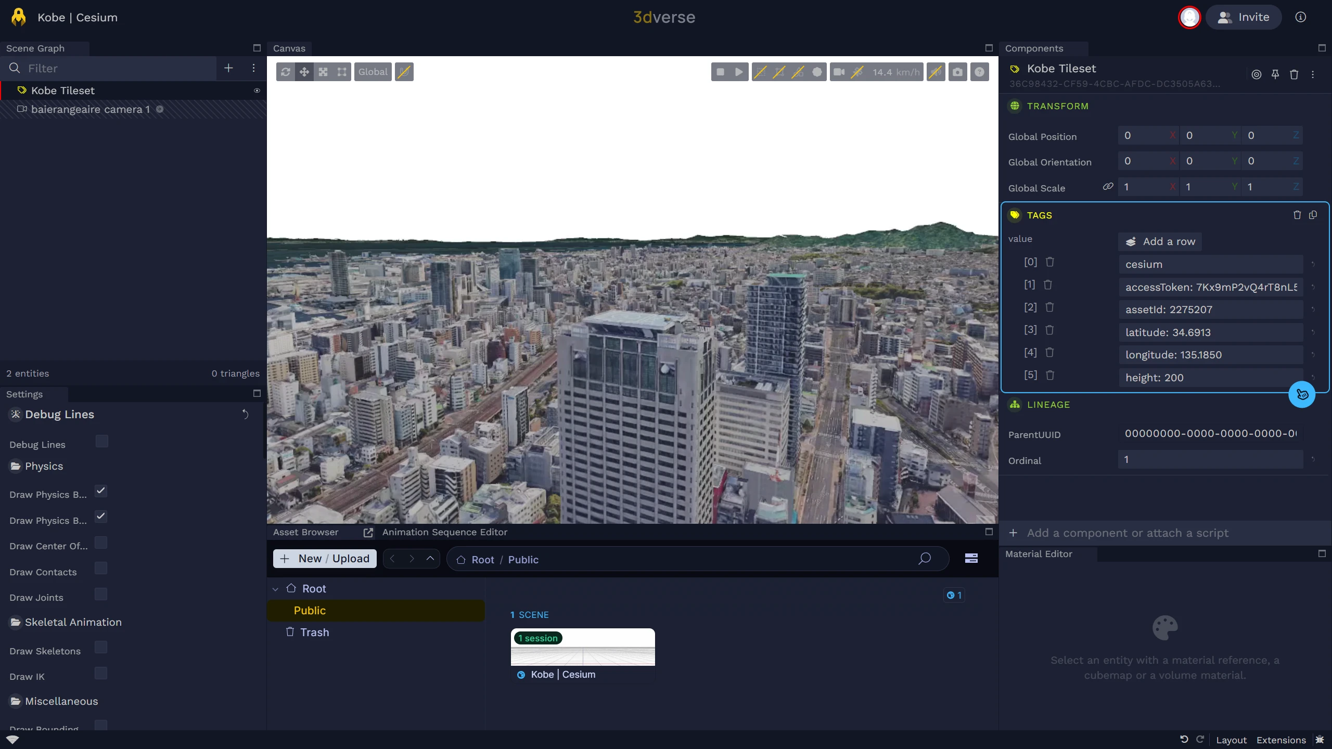1332x749 pixels.
Task: Open the Layout menu in status bar
Action: 1232,740
